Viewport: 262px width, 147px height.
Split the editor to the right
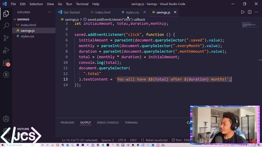[250, 12]
